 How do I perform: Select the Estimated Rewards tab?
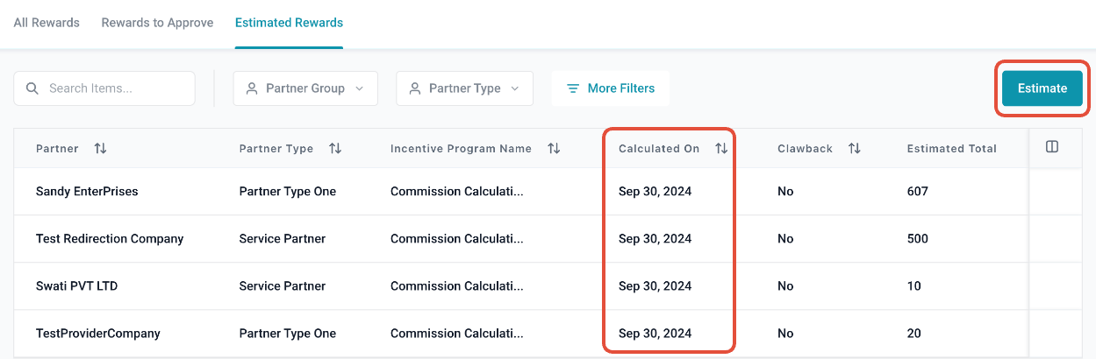tap(289, 23)
